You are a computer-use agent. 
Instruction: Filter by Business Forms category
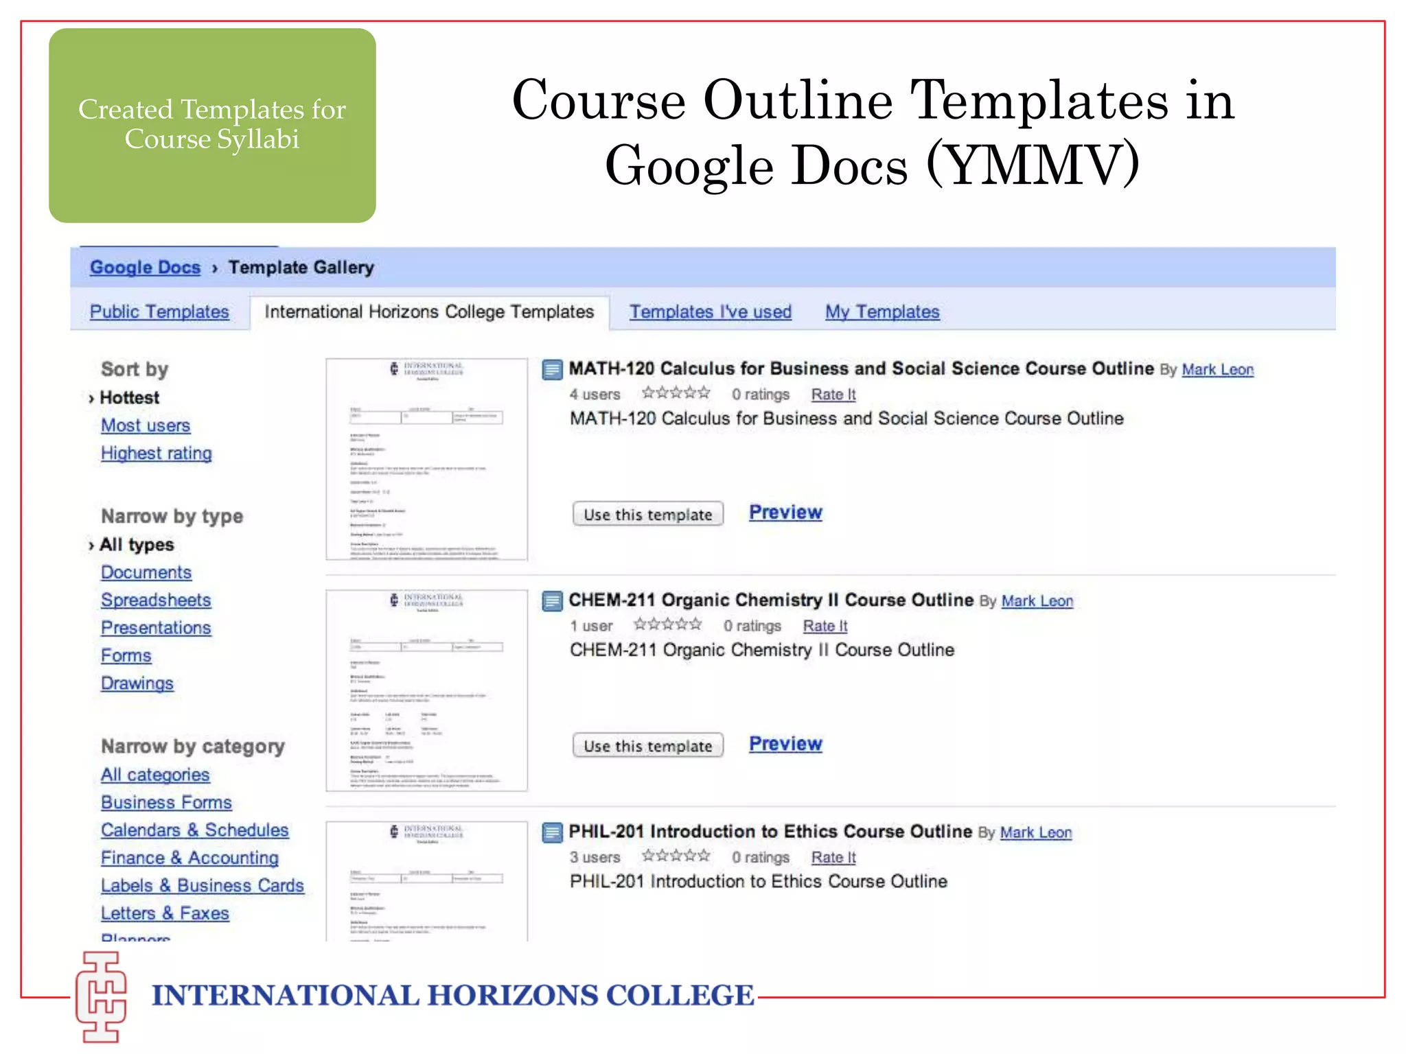(x=166, y=803)
